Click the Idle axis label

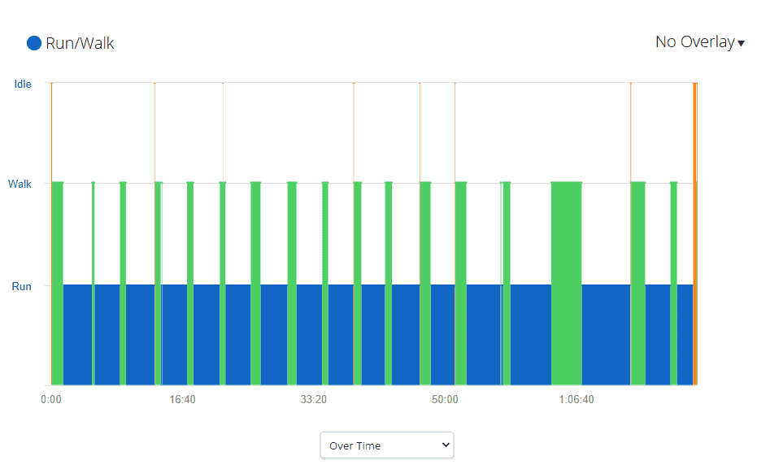pyautogui.click(x=23, y=84)
